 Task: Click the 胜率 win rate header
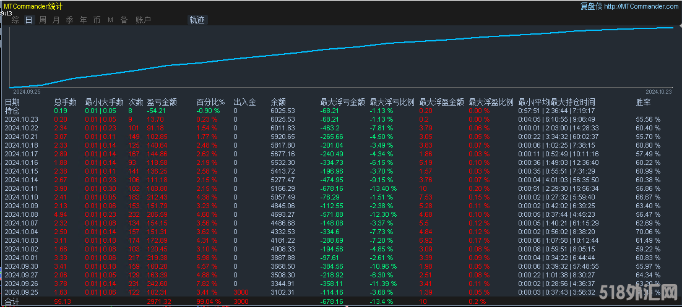(x=643, y=102)
